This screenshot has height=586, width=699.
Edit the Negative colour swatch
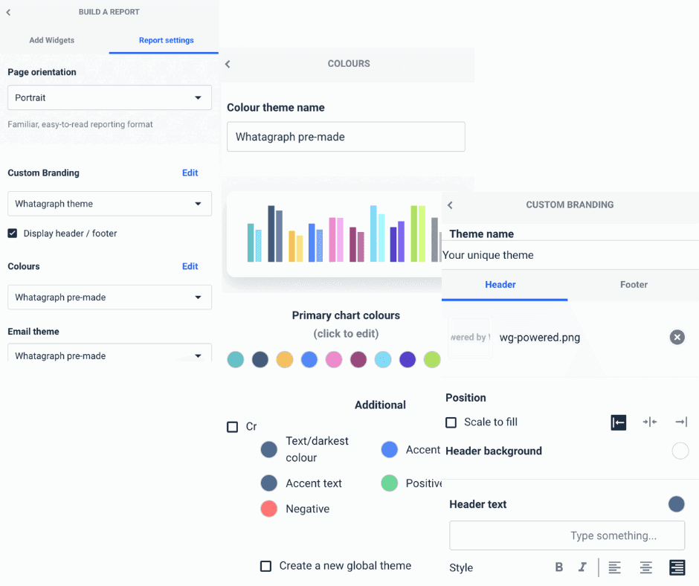click(x=268, y=509)
